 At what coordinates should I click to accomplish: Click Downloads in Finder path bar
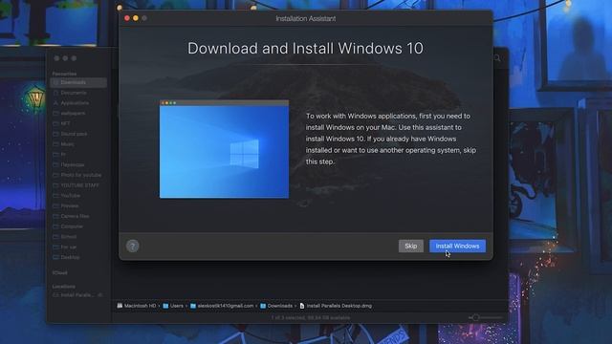click(x=276, y=306)
